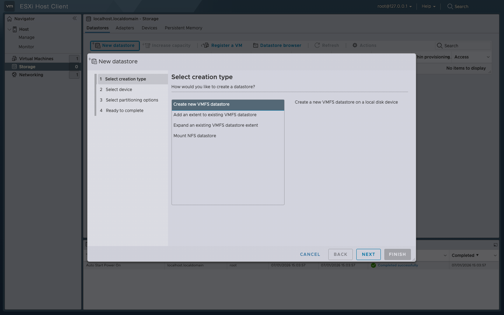
Task: Collapse the Host tree node
Action: pyautogui.click(x=9, y=29)
